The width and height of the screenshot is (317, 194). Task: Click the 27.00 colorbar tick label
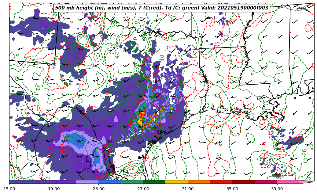point(143,189)
